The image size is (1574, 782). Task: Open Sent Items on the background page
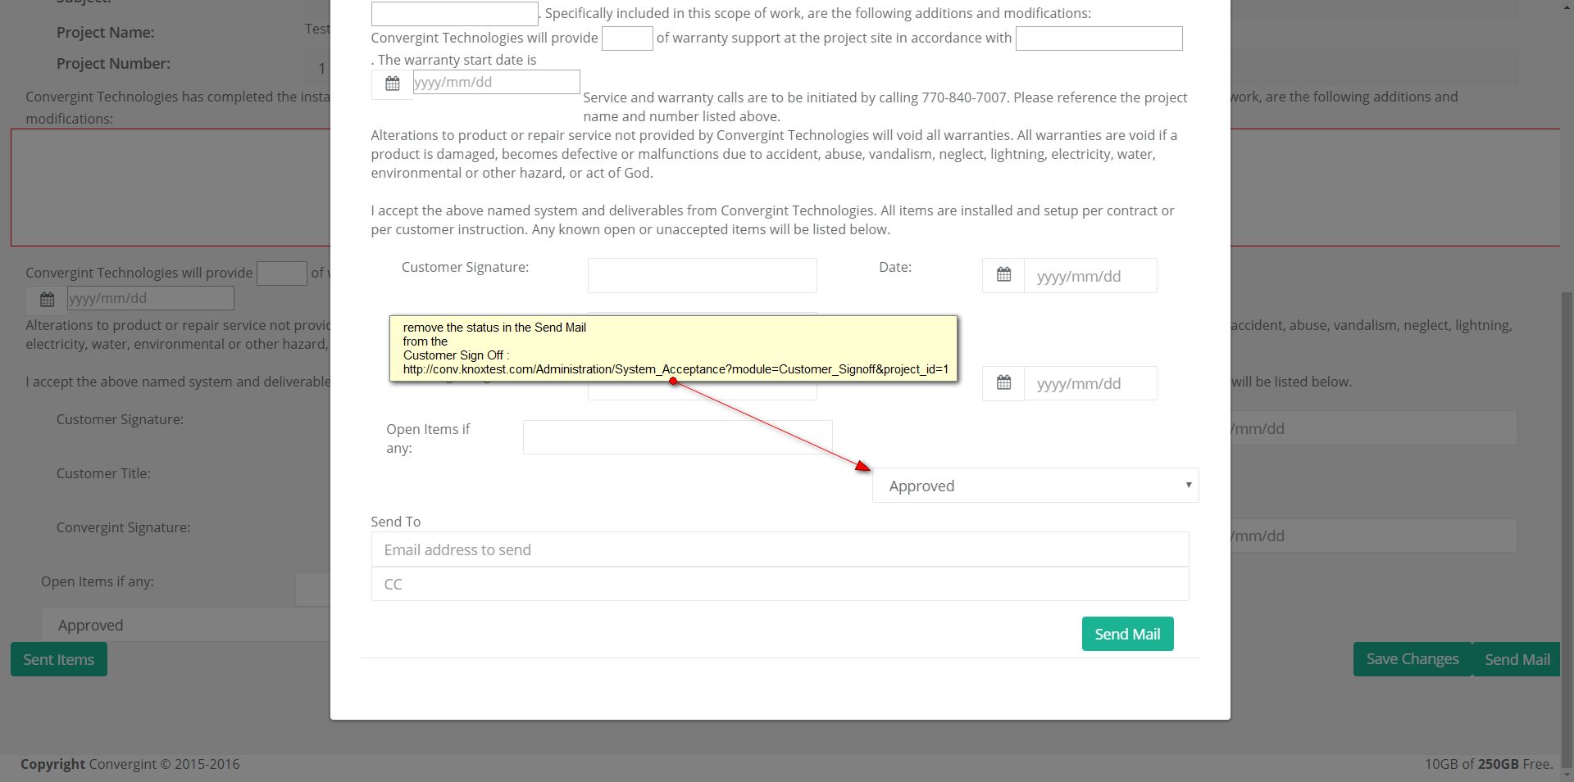pos(59,659)
